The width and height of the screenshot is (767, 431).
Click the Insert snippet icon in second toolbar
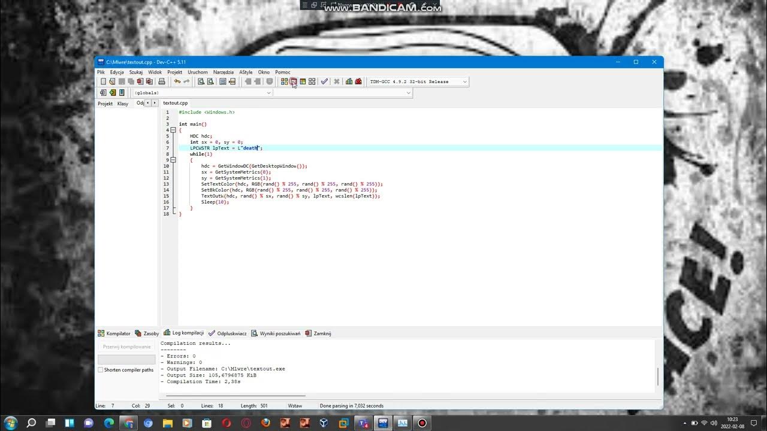(x=103, y=93)
